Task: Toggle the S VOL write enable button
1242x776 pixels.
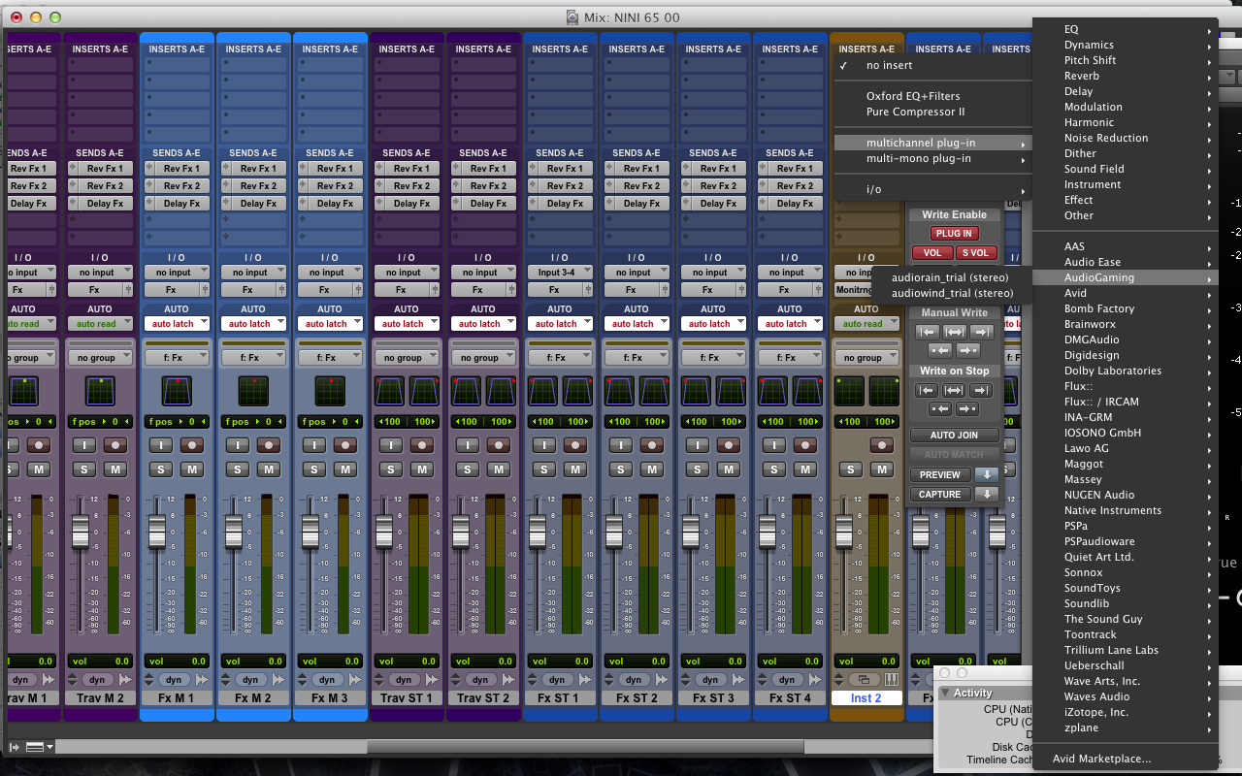Action: (x=976, y=253)
